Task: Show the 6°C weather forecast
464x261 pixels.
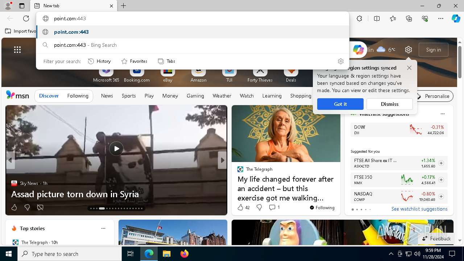Action: click(x=386, y=50)
